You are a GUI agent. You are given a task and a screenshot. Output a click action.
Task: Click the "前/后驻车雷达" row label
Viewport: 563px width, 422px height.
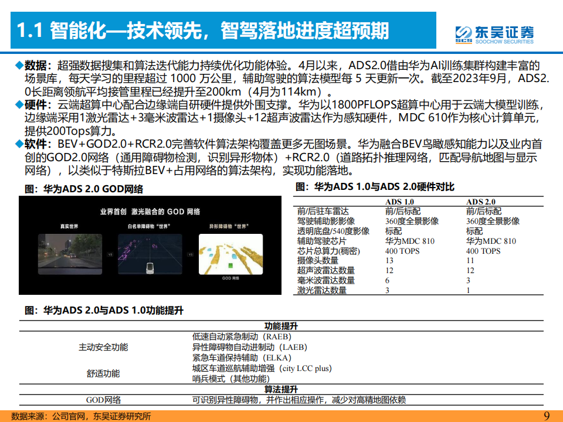[x=323, y=212]
